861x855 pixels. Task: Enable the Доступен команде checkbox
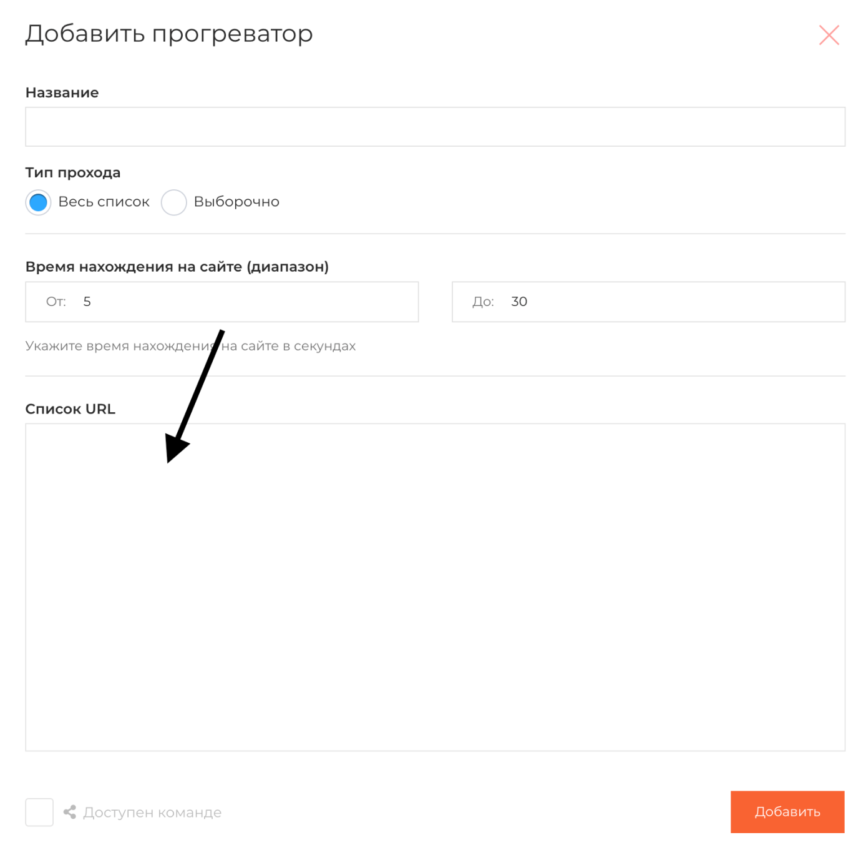click(39, 812)
